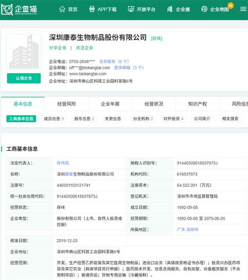The image size is (248, 280).
Task: Click the building icon beside 企业播
Action: click(170, 9)
